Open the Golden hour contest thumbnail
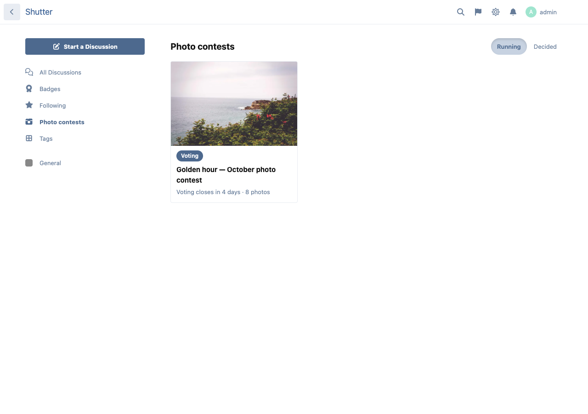This screenshot has width=588, height=414. point(234,103)
